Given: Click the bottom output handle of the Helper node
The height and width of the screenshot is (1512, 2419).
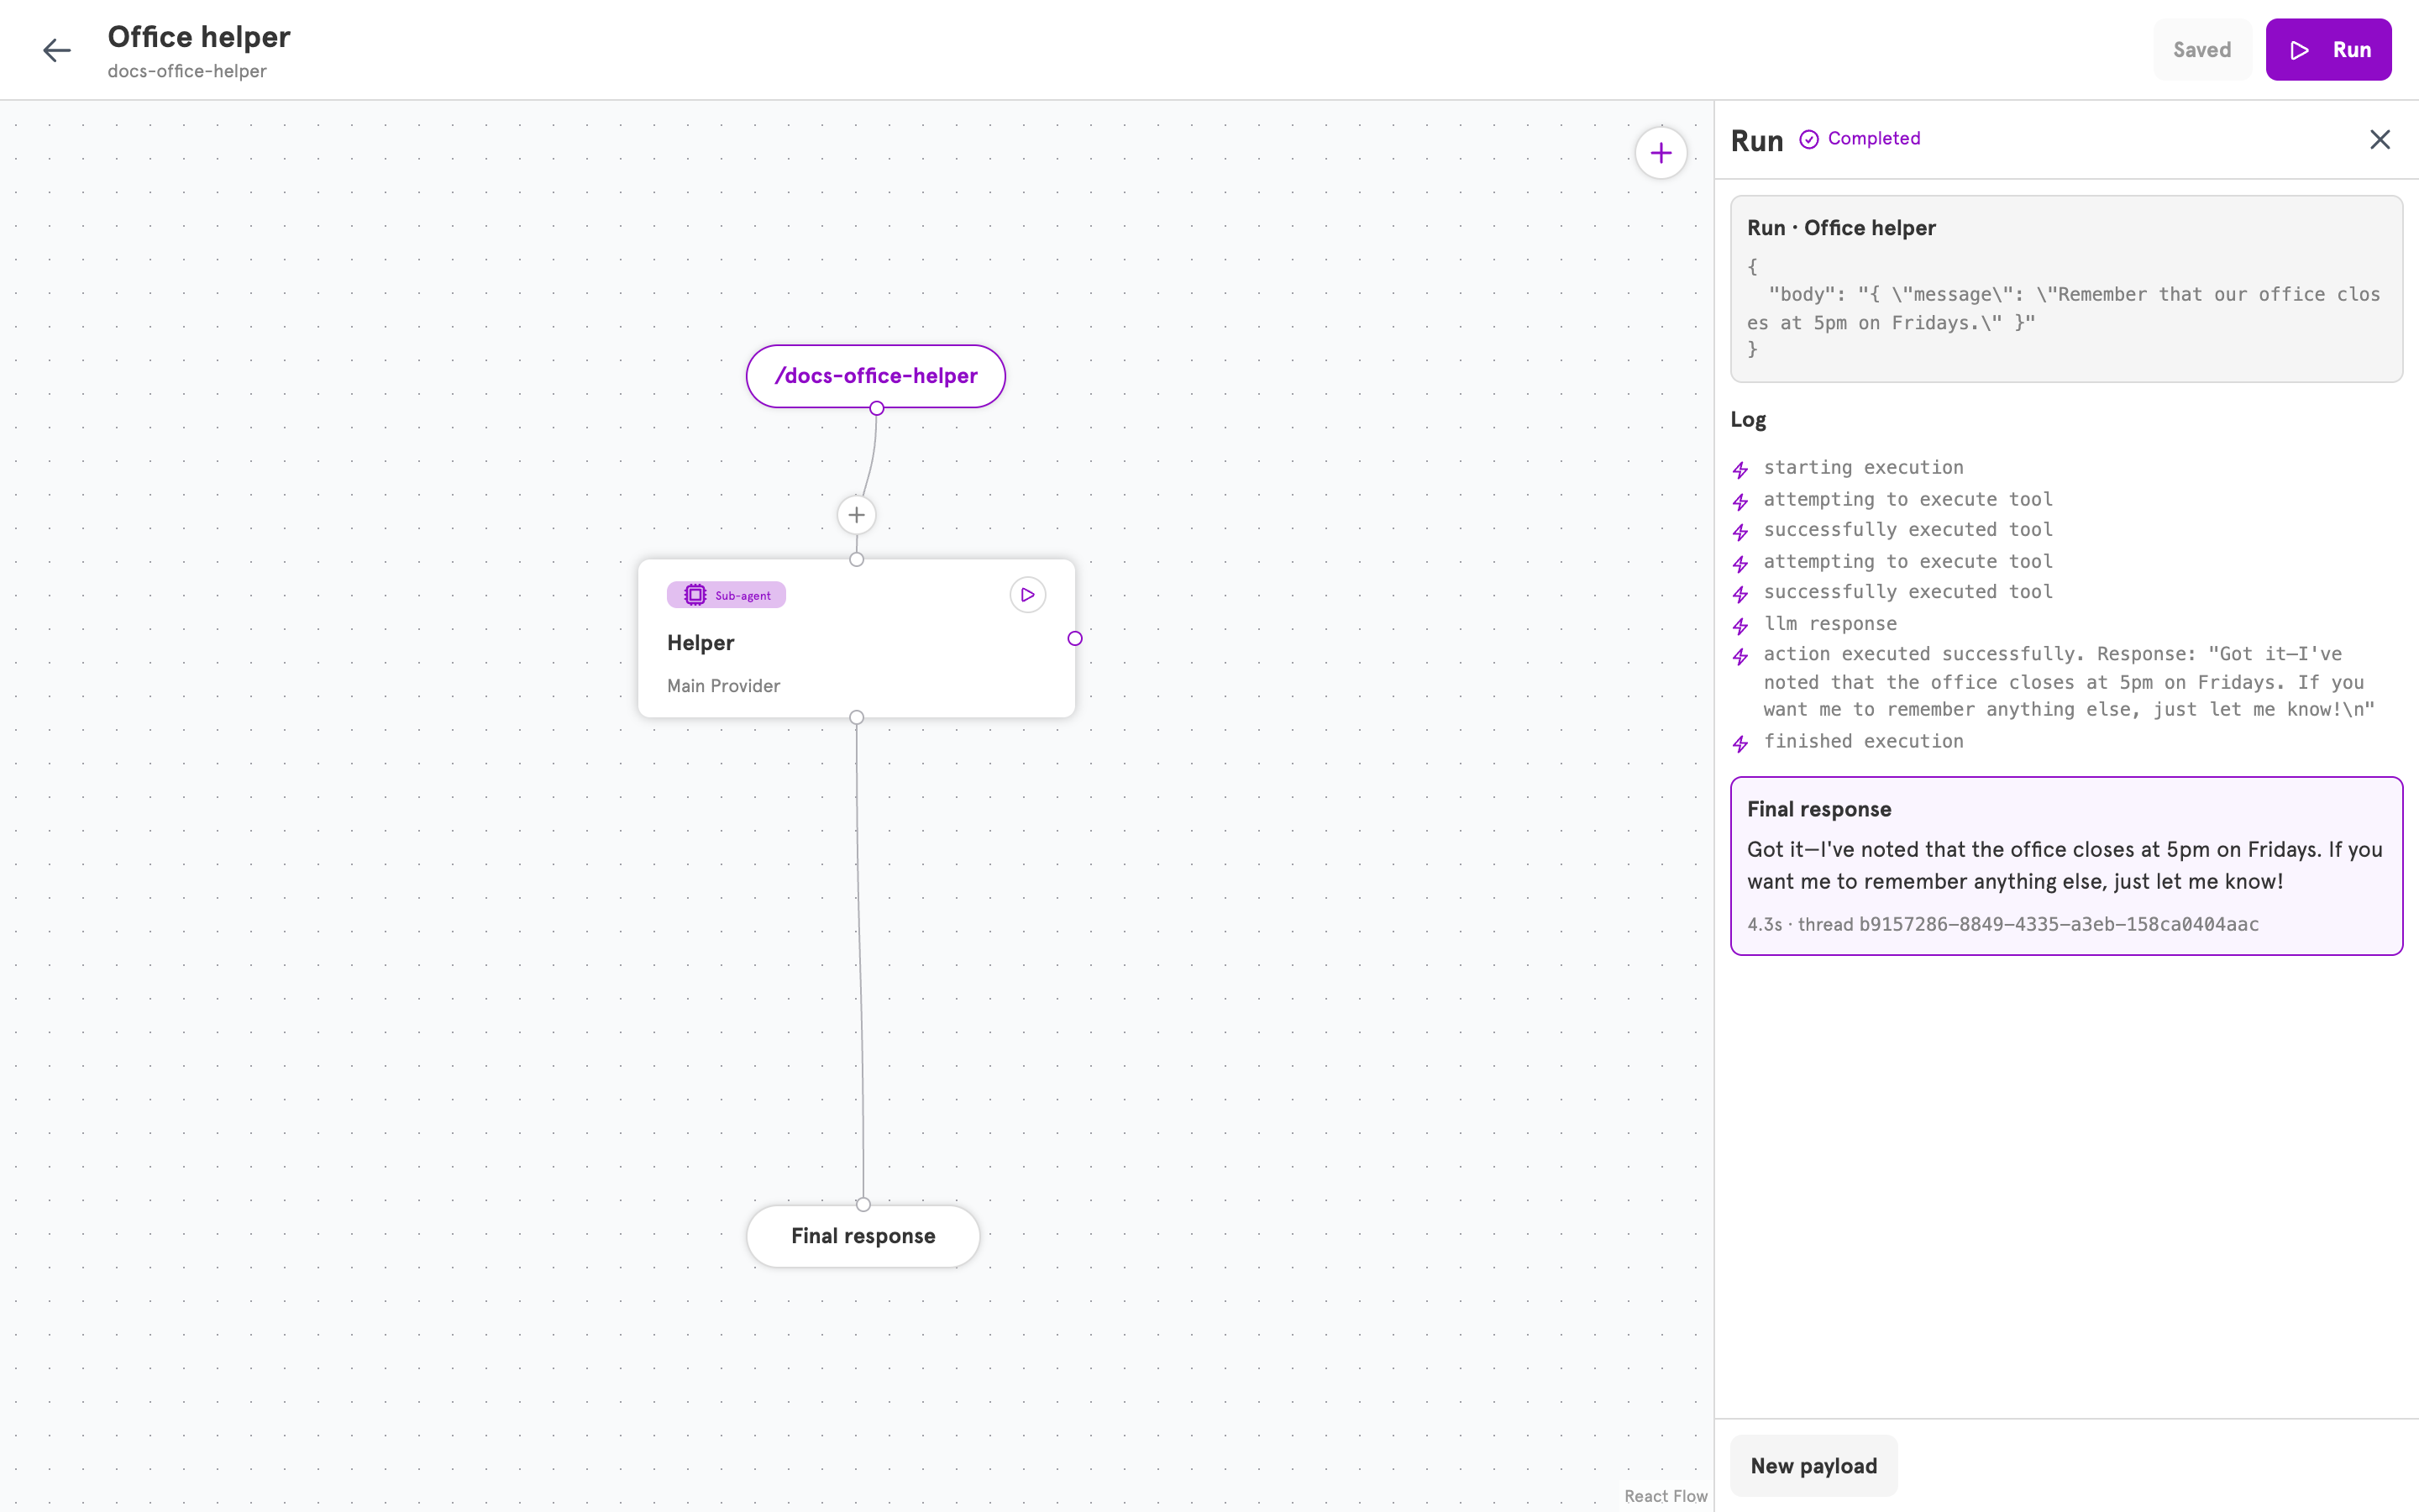Looking at the screenshot, I should 856,717.
